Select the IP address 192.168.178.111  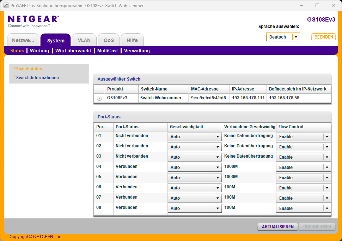(248, 98)
